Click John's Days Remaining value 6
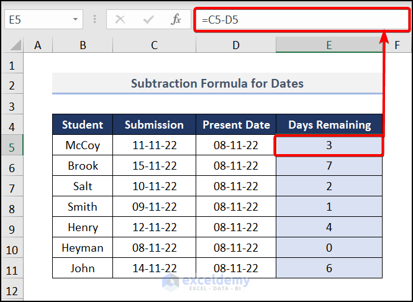 [329, 268]
